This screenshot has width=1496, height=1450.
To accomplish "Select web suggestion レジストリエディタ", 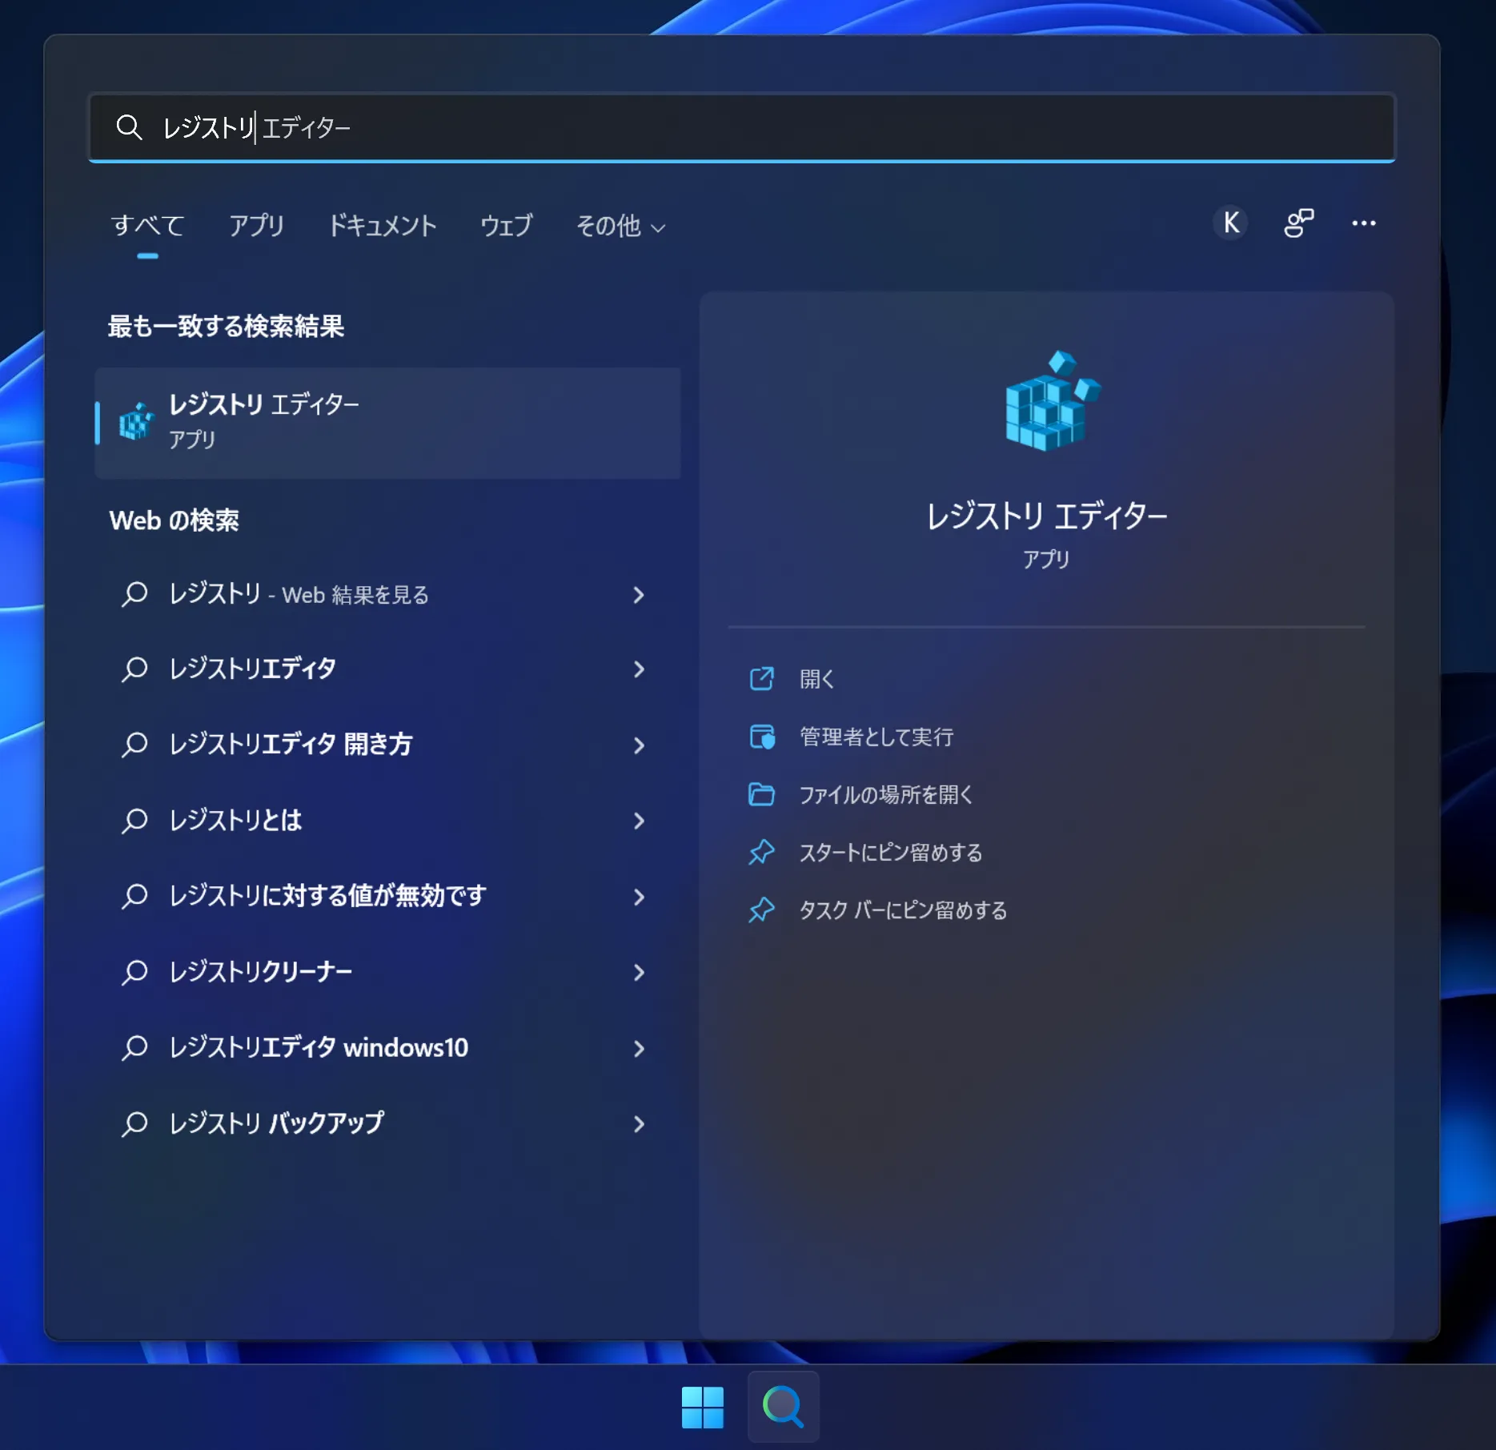I will pyautogui.click(x=252, y=669).
